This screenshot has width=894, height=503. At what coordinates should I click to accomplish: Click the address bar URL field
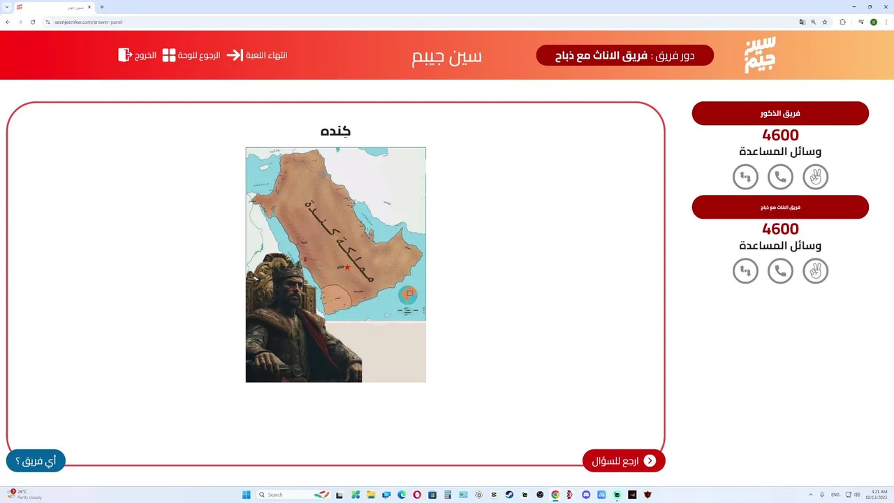point(419,22)
